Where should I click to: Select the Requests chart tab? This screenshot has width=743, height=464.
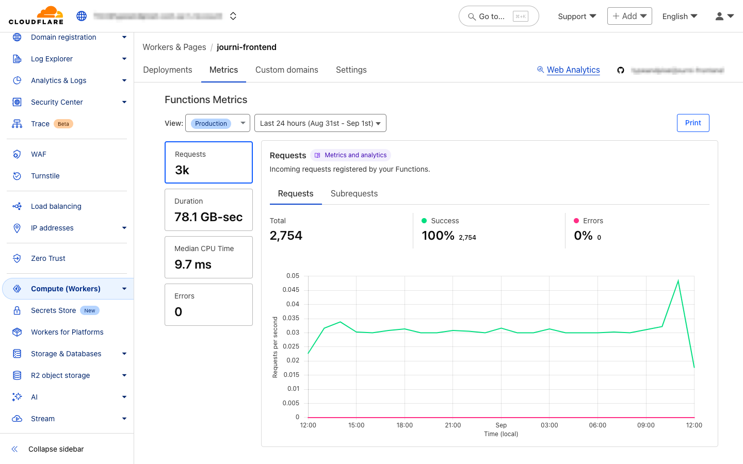pos(296,193)
